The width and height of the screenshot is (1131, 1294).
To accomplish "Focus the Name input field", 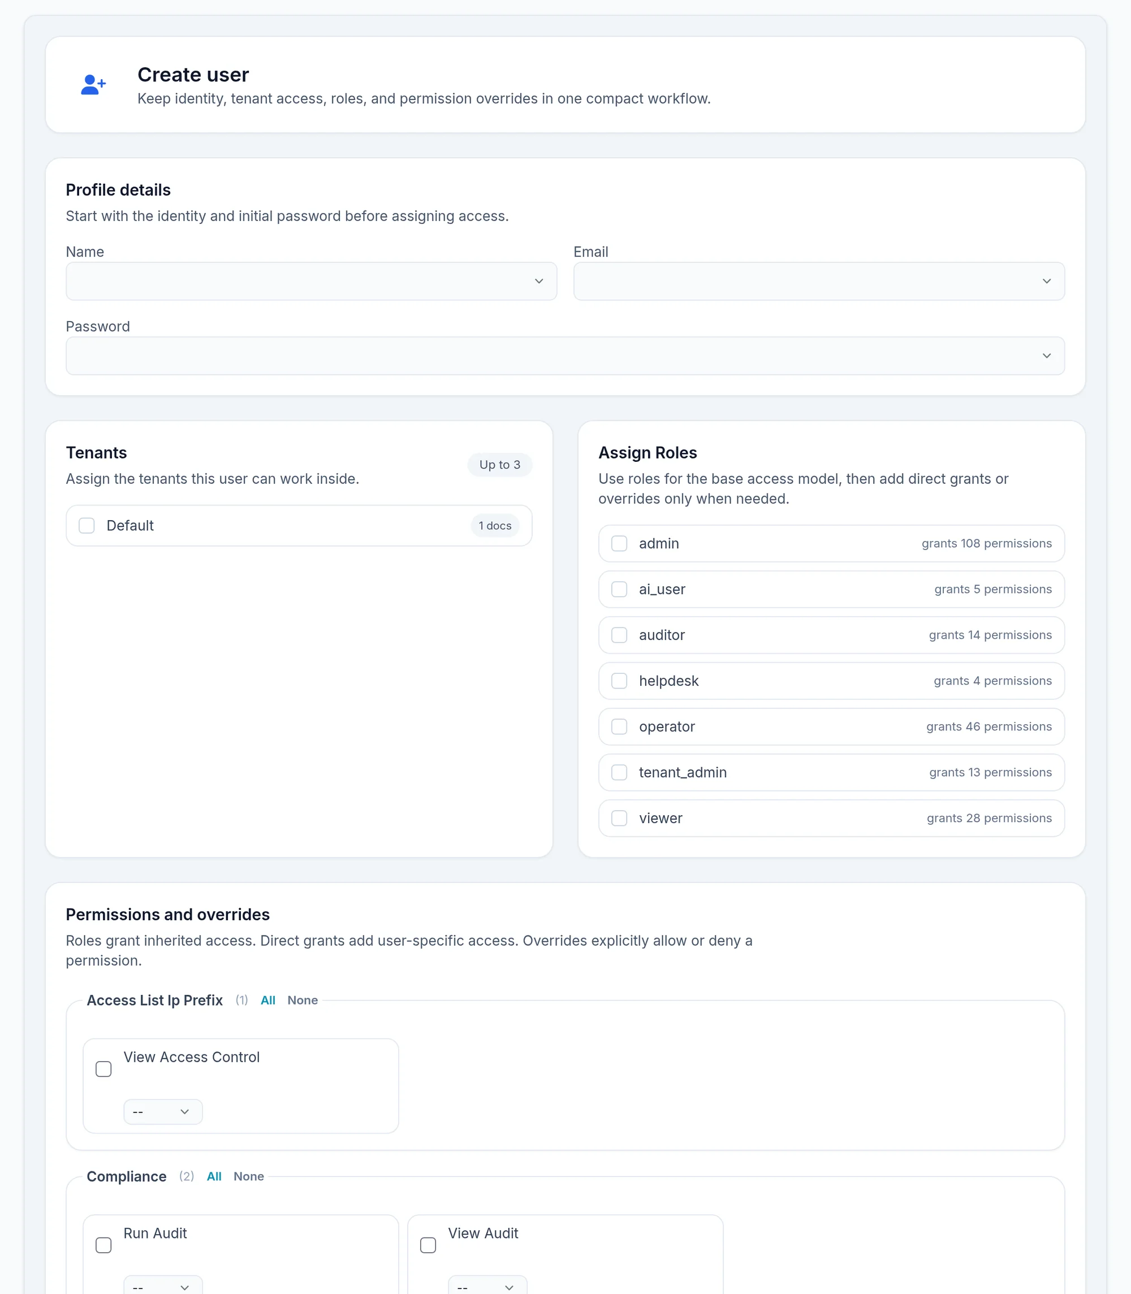I will pos(311,282).
